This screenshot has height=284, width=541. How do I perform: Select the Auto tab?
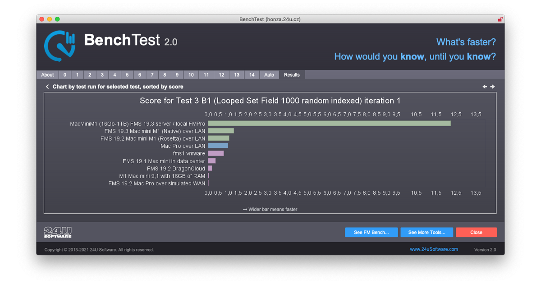[x=269, y=75]
